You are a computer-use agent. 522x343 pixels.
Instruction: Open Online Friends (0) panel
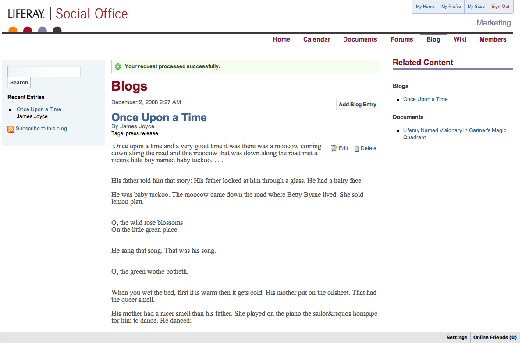click(x=495, y=337)
